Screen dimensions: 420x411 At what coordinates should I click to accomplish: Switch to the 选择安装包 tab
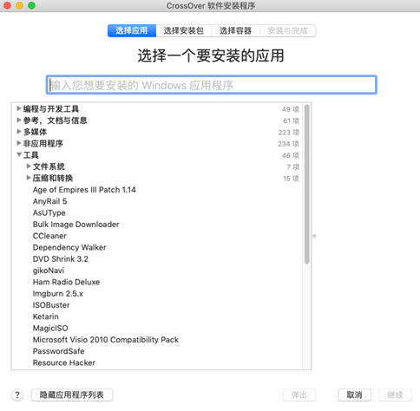tap(184, 30)
